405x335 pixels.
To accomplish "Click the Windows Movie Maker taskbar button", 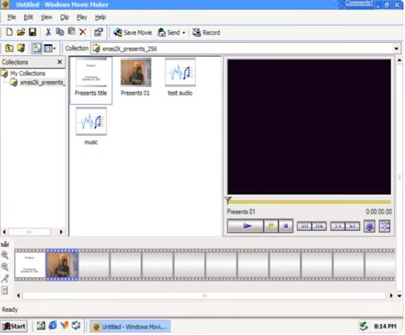I will click(x=130, y=327).
